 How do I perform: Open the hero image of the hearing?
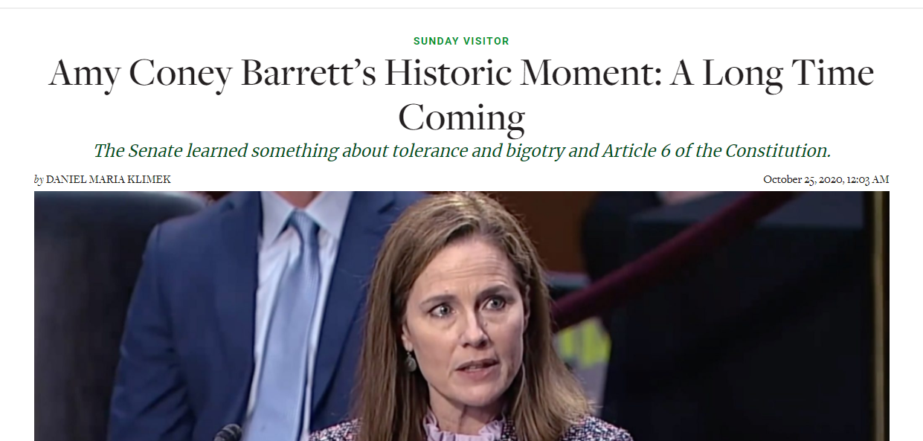[x=461, y=316]
